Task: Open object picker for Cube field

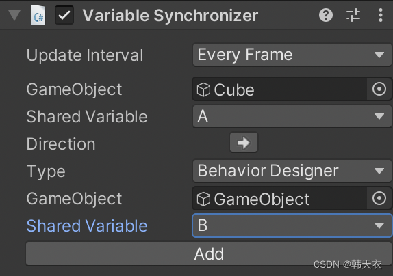Action: click(x=379, y=89)
